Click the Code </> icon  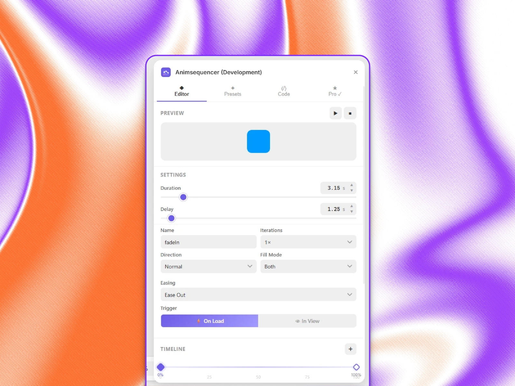(284, 89)
